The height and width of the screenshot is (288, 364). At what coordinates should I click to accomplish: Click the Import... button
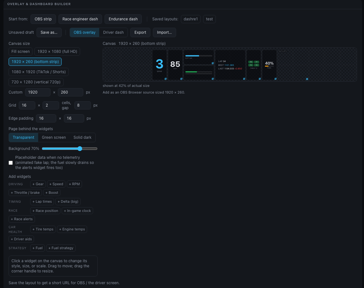164,32
